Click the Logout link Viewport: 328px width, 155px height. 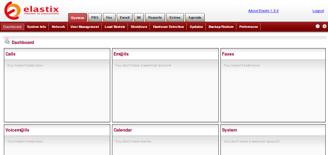pyautogui.click(x=318, y=11)
